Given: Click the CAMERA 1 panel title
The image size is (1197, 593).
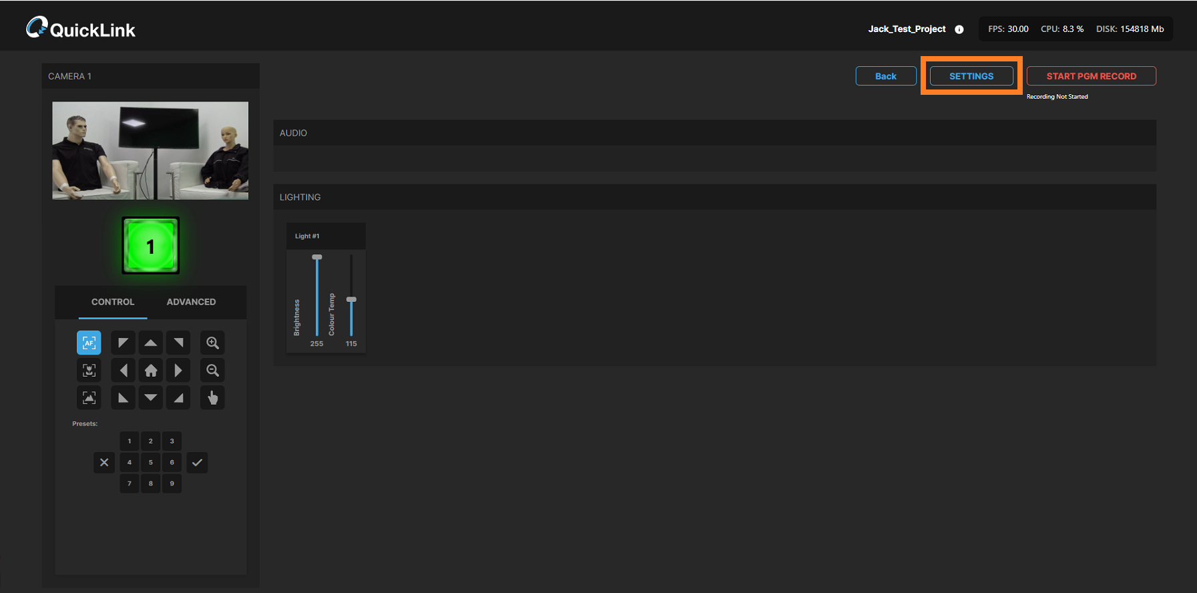Looking at the screenshot, I should [69, 76].
